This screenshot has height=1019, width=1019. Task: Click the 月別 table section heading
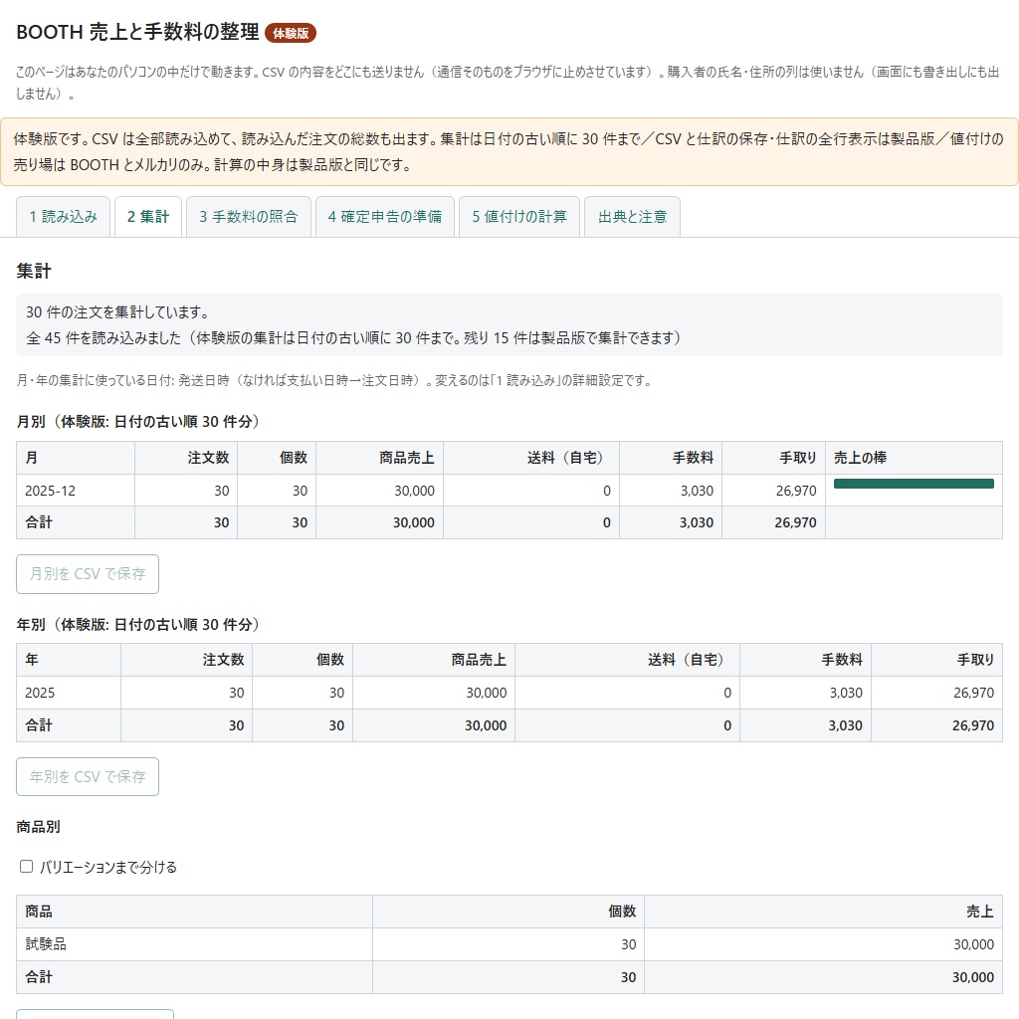coord(138,422)
